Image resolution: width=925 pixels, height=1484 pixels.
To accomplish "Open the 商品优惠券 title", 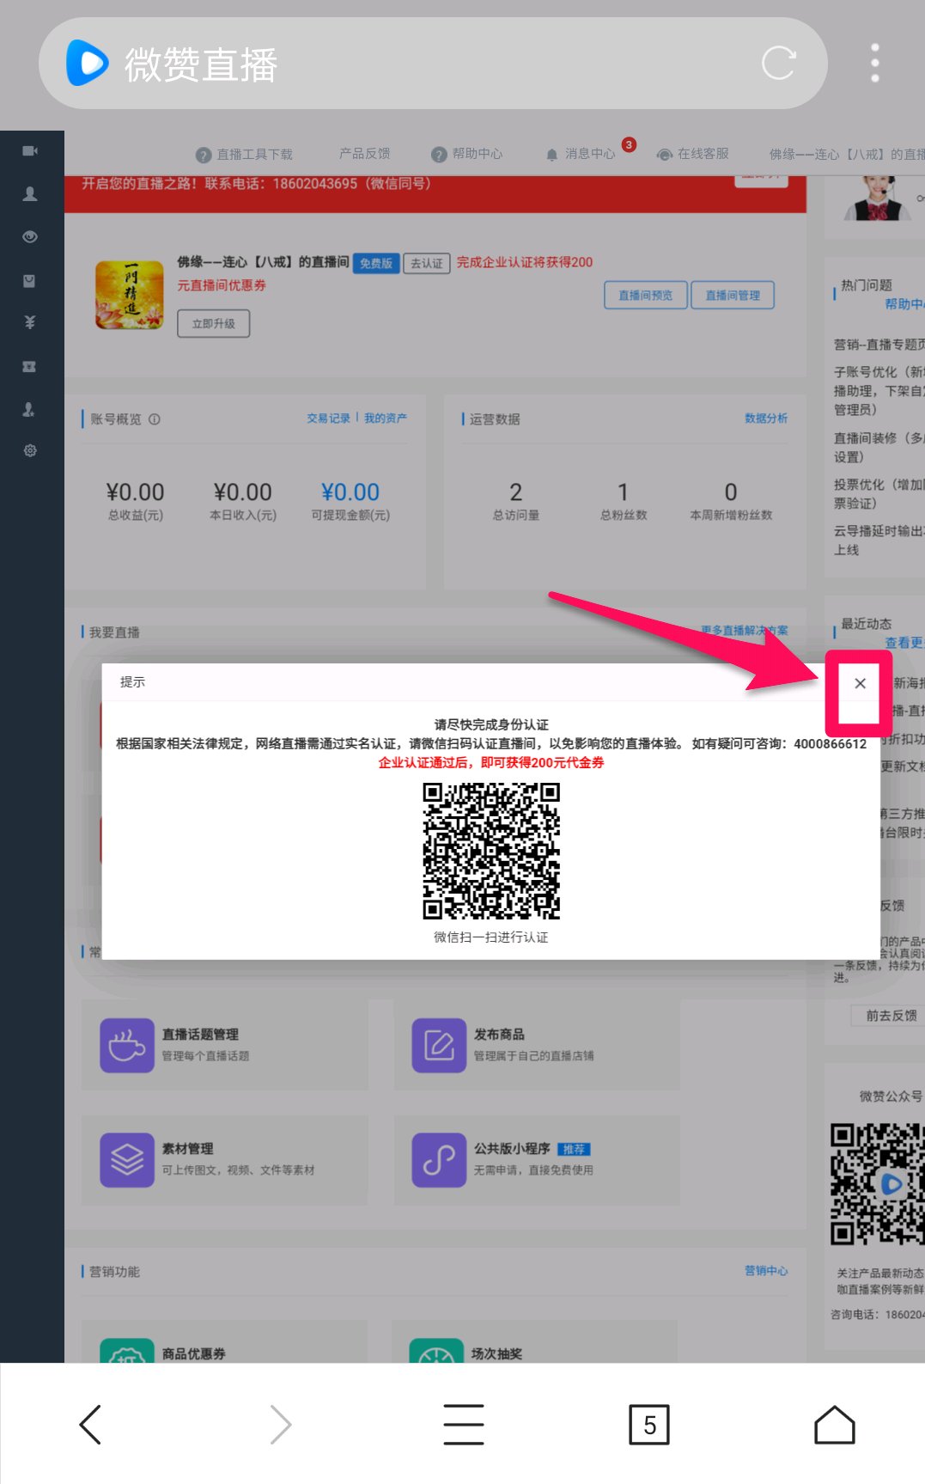I will pos(193,1354).
